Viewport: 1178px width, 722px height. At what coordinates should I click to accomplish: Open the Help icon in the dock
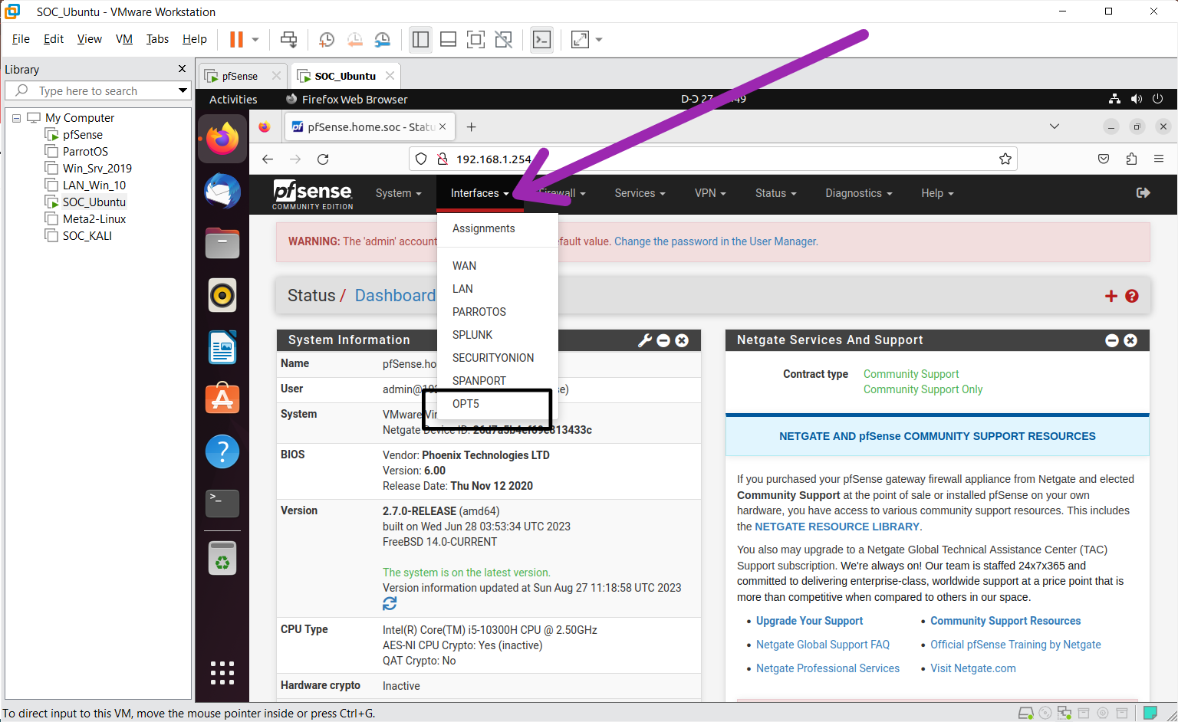(x=222, y=451)
